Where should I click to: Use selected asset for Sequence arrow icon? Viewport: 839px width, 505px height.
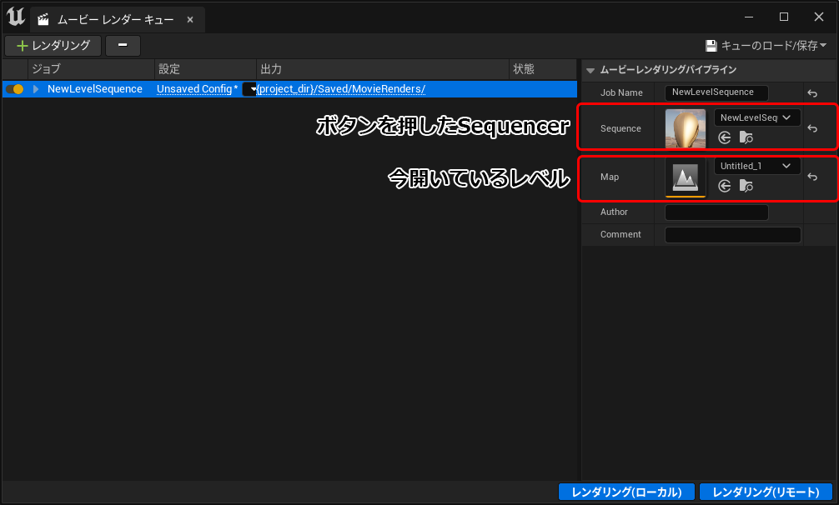pos(724,138)
